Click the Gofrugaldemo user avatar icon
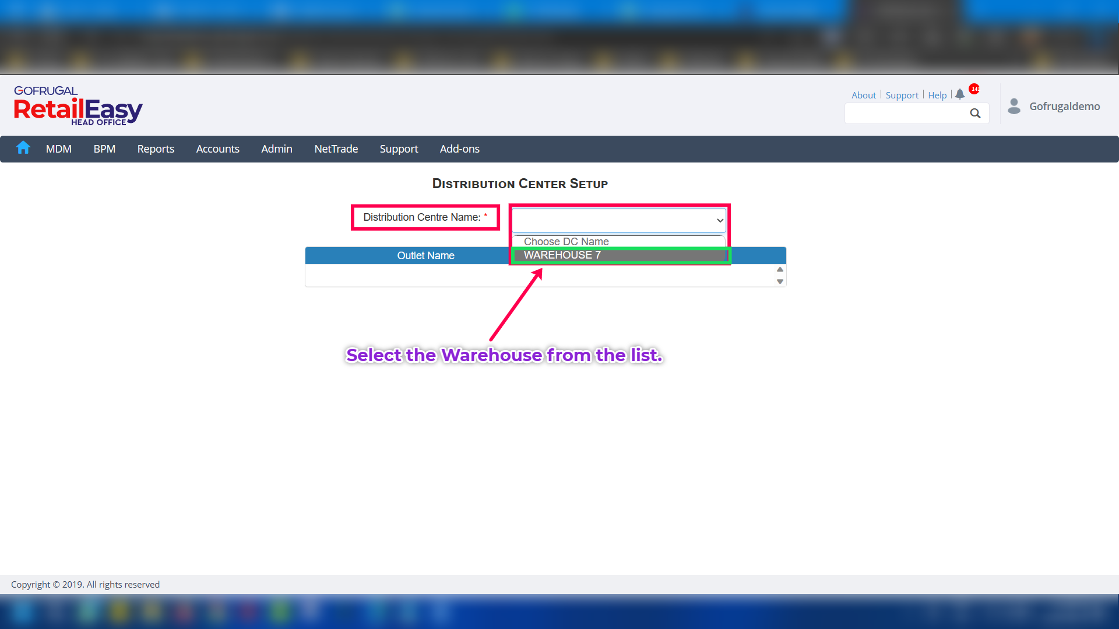The height and width of the screenshot is (629, 1119). pos(1014,106)
